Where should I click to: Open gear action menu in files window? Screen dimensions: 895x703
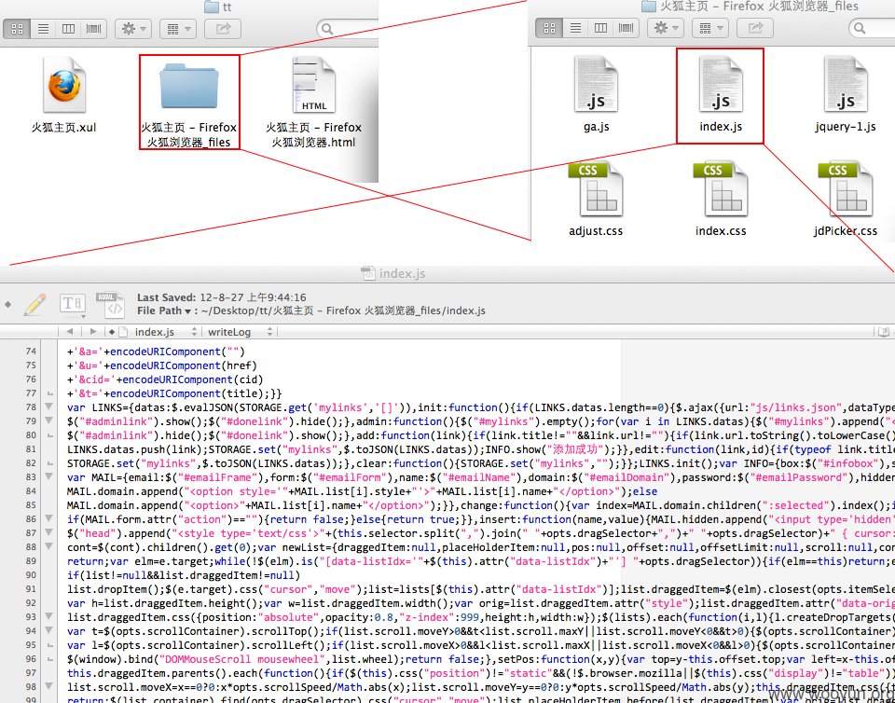(x=666, y=27)
